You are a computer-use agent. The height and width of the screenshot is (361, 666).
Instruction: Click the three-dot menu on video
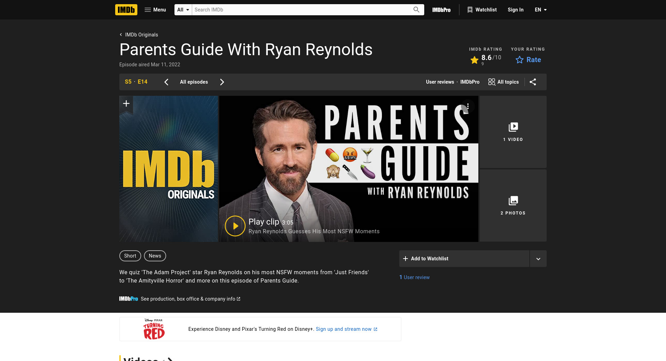click(468, 106)
